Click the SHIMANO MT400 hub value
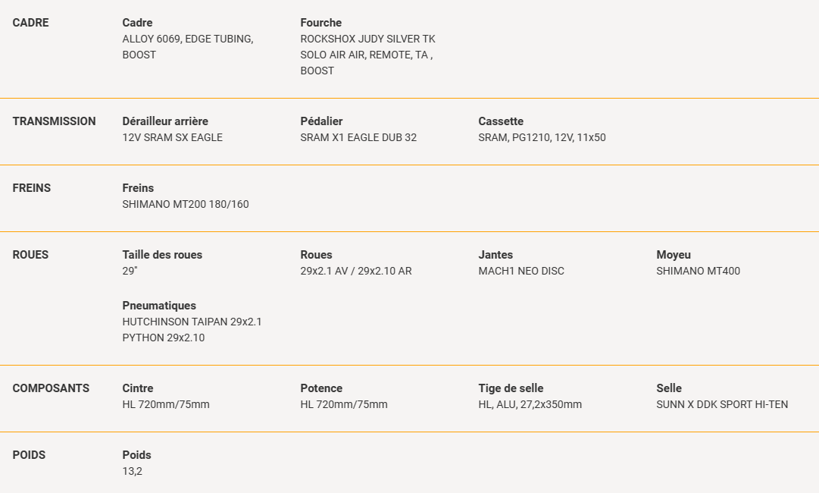Screen dimensions: 819x493 click(698, 271)
